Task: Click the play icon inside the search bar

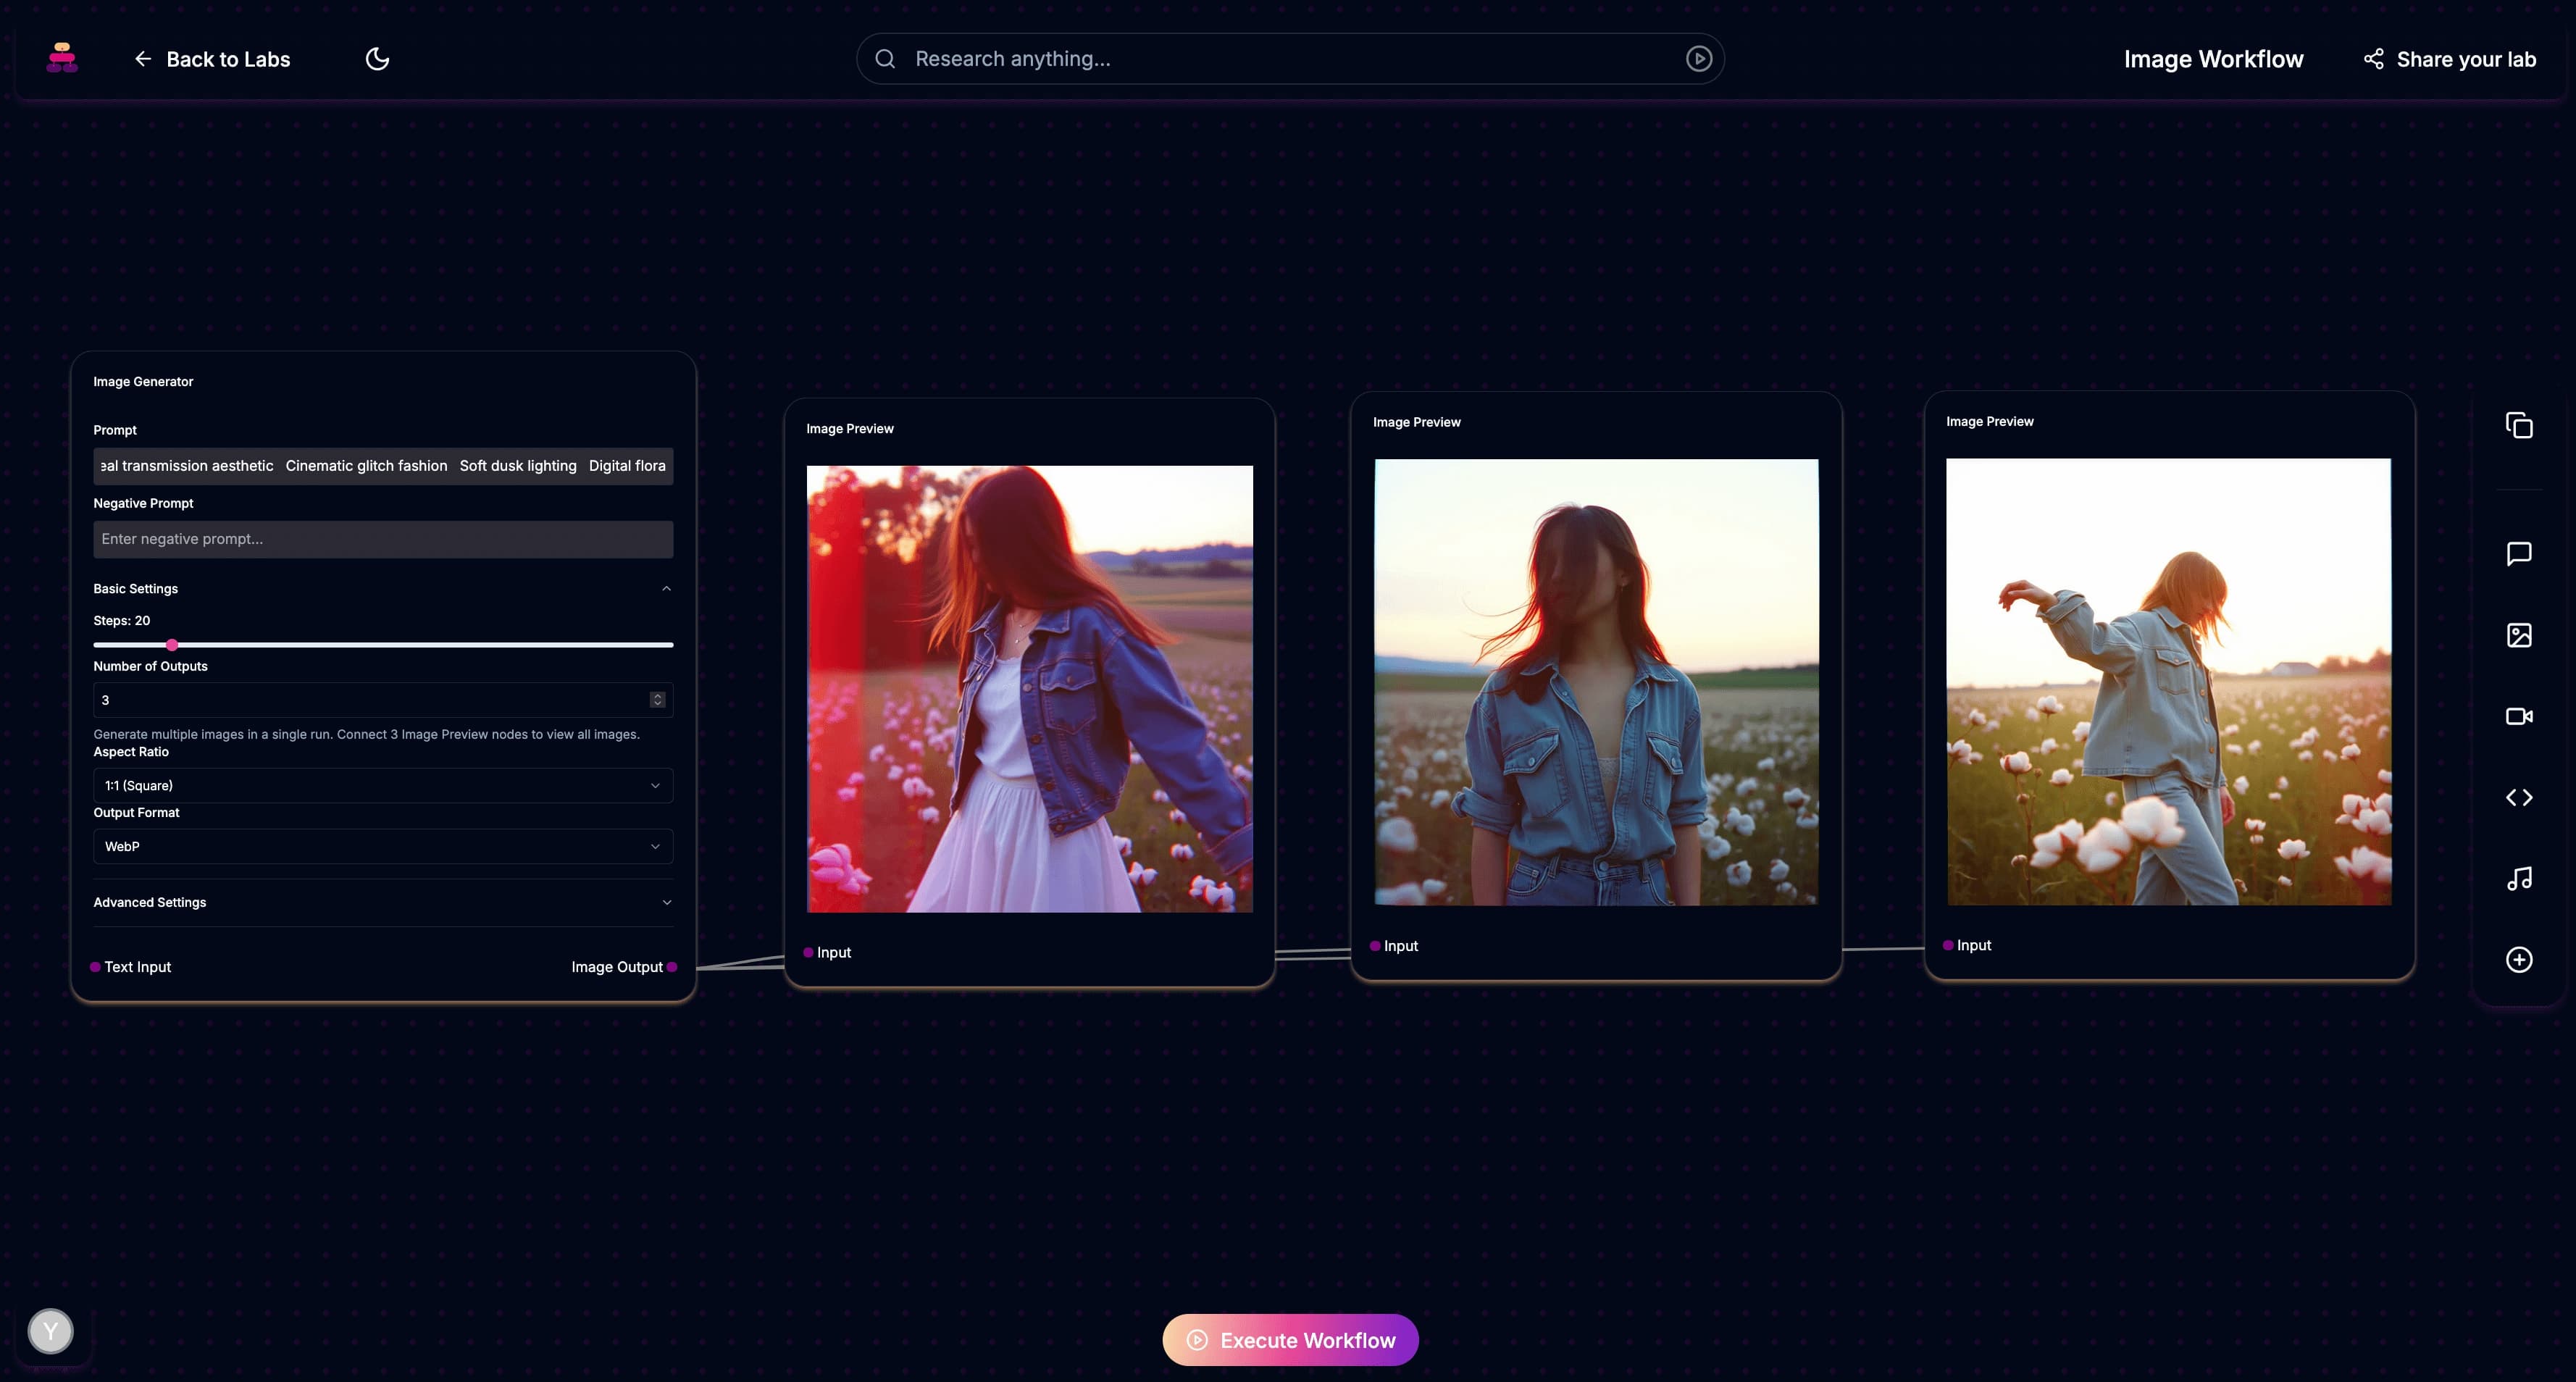Action: coord(1698,58)
